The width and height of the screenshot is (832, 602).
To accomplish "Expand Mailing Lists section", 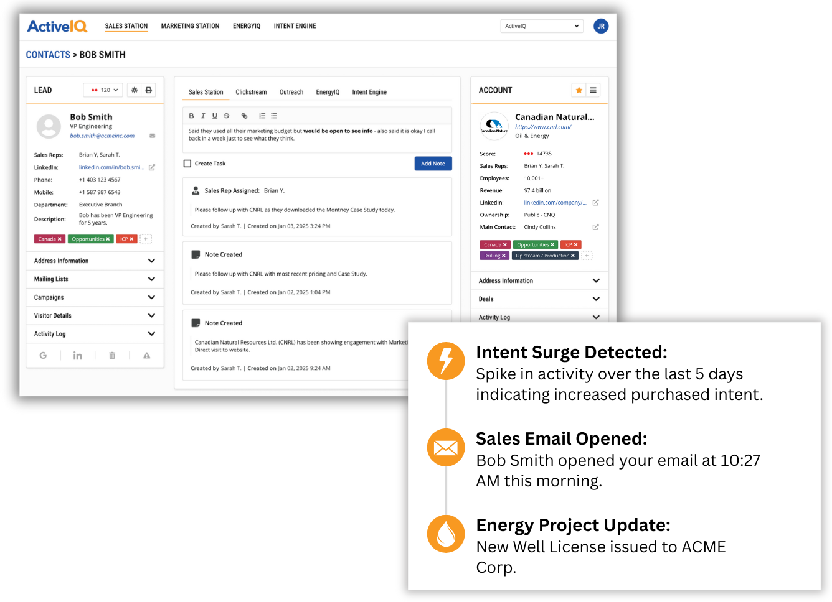I will [95, 279].
